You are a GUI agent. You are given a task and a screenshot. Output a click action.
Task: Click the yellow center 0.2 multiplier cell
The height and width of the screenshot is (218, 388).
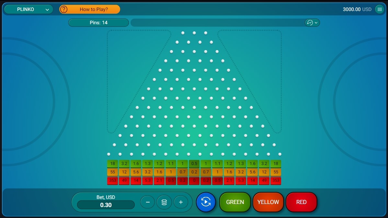194,172
